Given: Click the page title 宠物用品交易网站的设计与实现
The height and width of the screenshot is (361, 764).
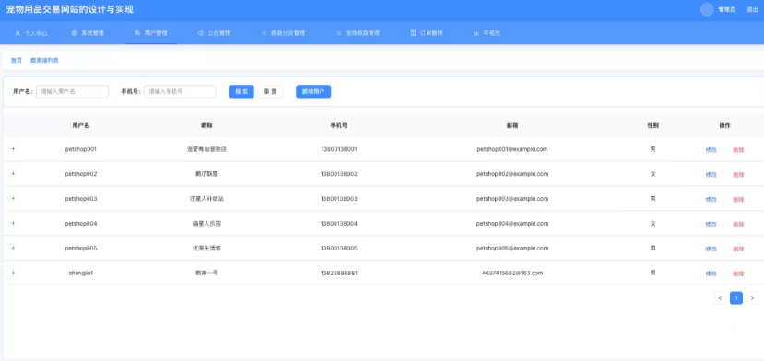Looking at the screenshot, I should 70,9.
